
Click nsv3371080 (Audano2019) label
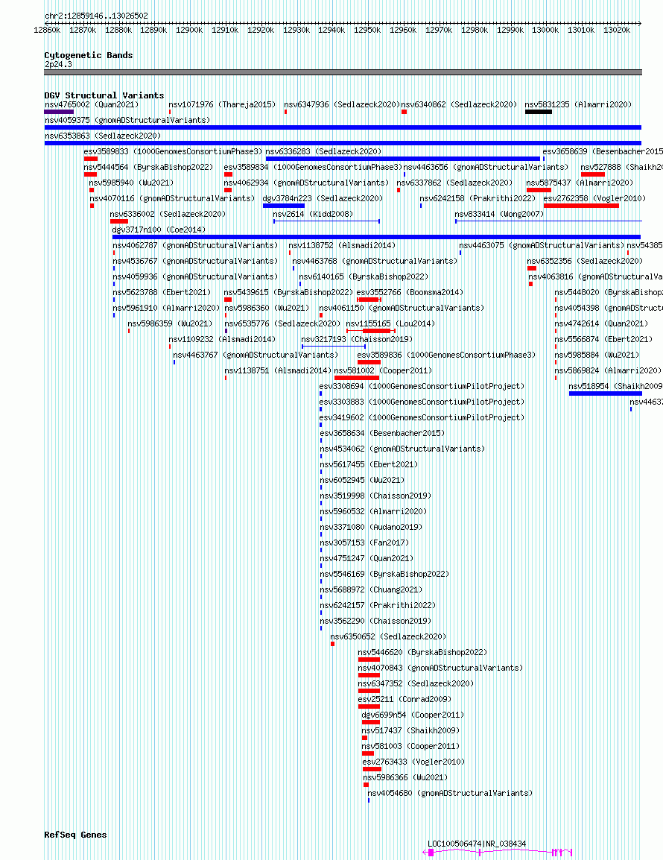pos(371,527)
